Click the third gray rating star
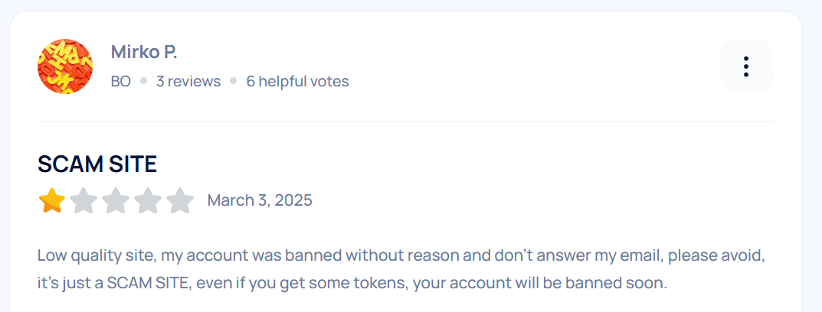The image size is (822, 312). pyautogui.click(x=116, y=201)
